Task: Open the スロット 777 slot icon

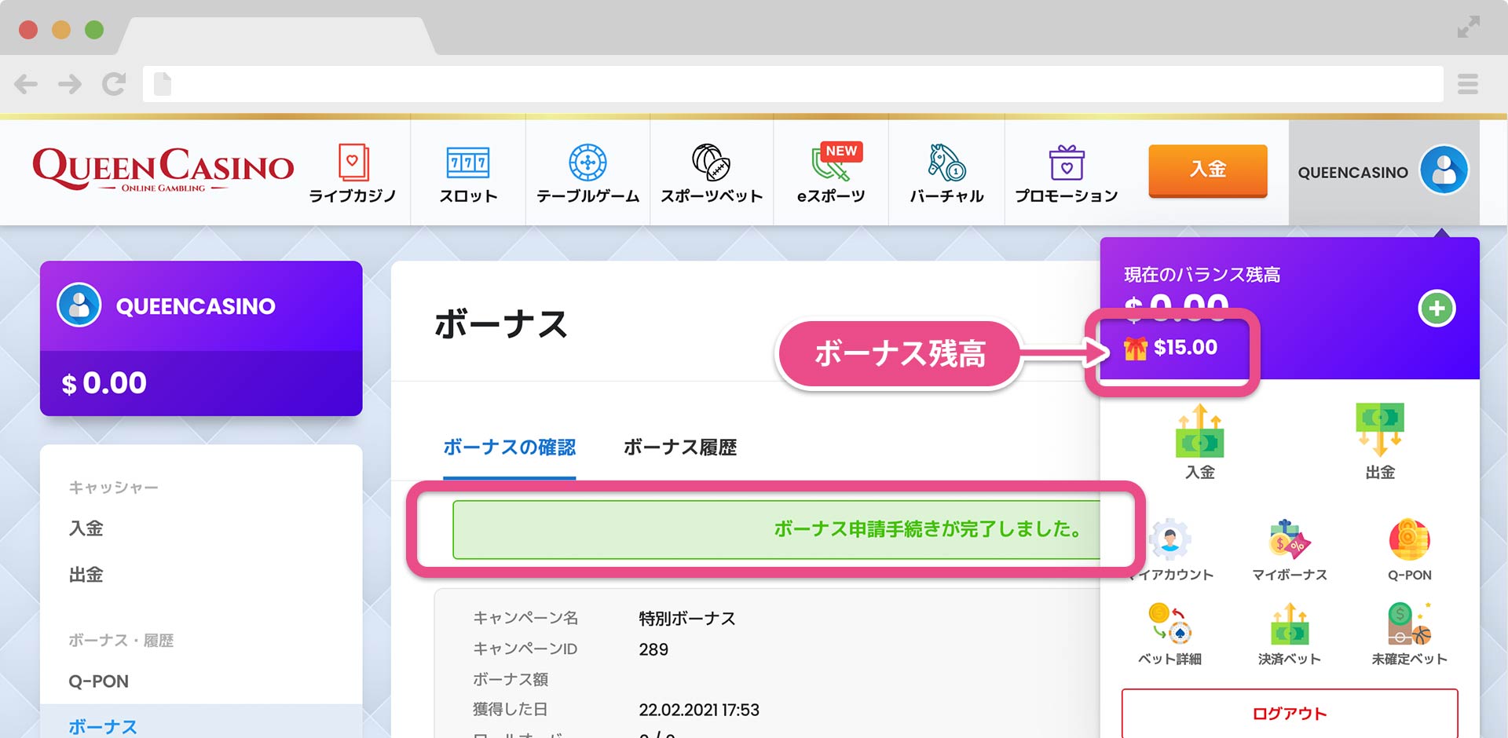Action: click(468, 163)
